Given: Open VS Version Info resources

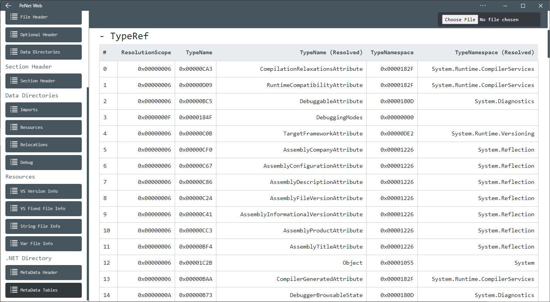Looking at the screenshot, I should [43, 191].
